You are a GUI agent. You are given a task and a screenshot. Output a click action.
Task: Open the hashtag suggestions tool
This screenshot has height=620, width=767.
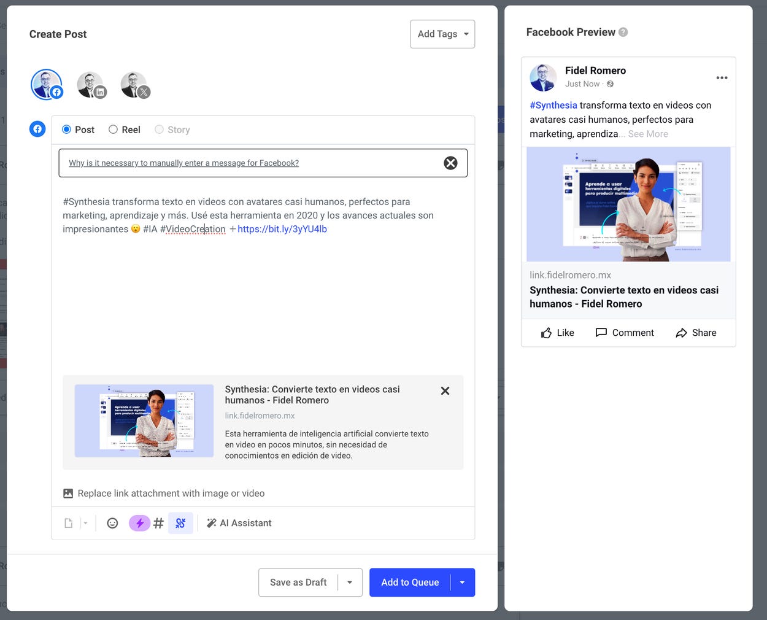click(x=158, y=523)
